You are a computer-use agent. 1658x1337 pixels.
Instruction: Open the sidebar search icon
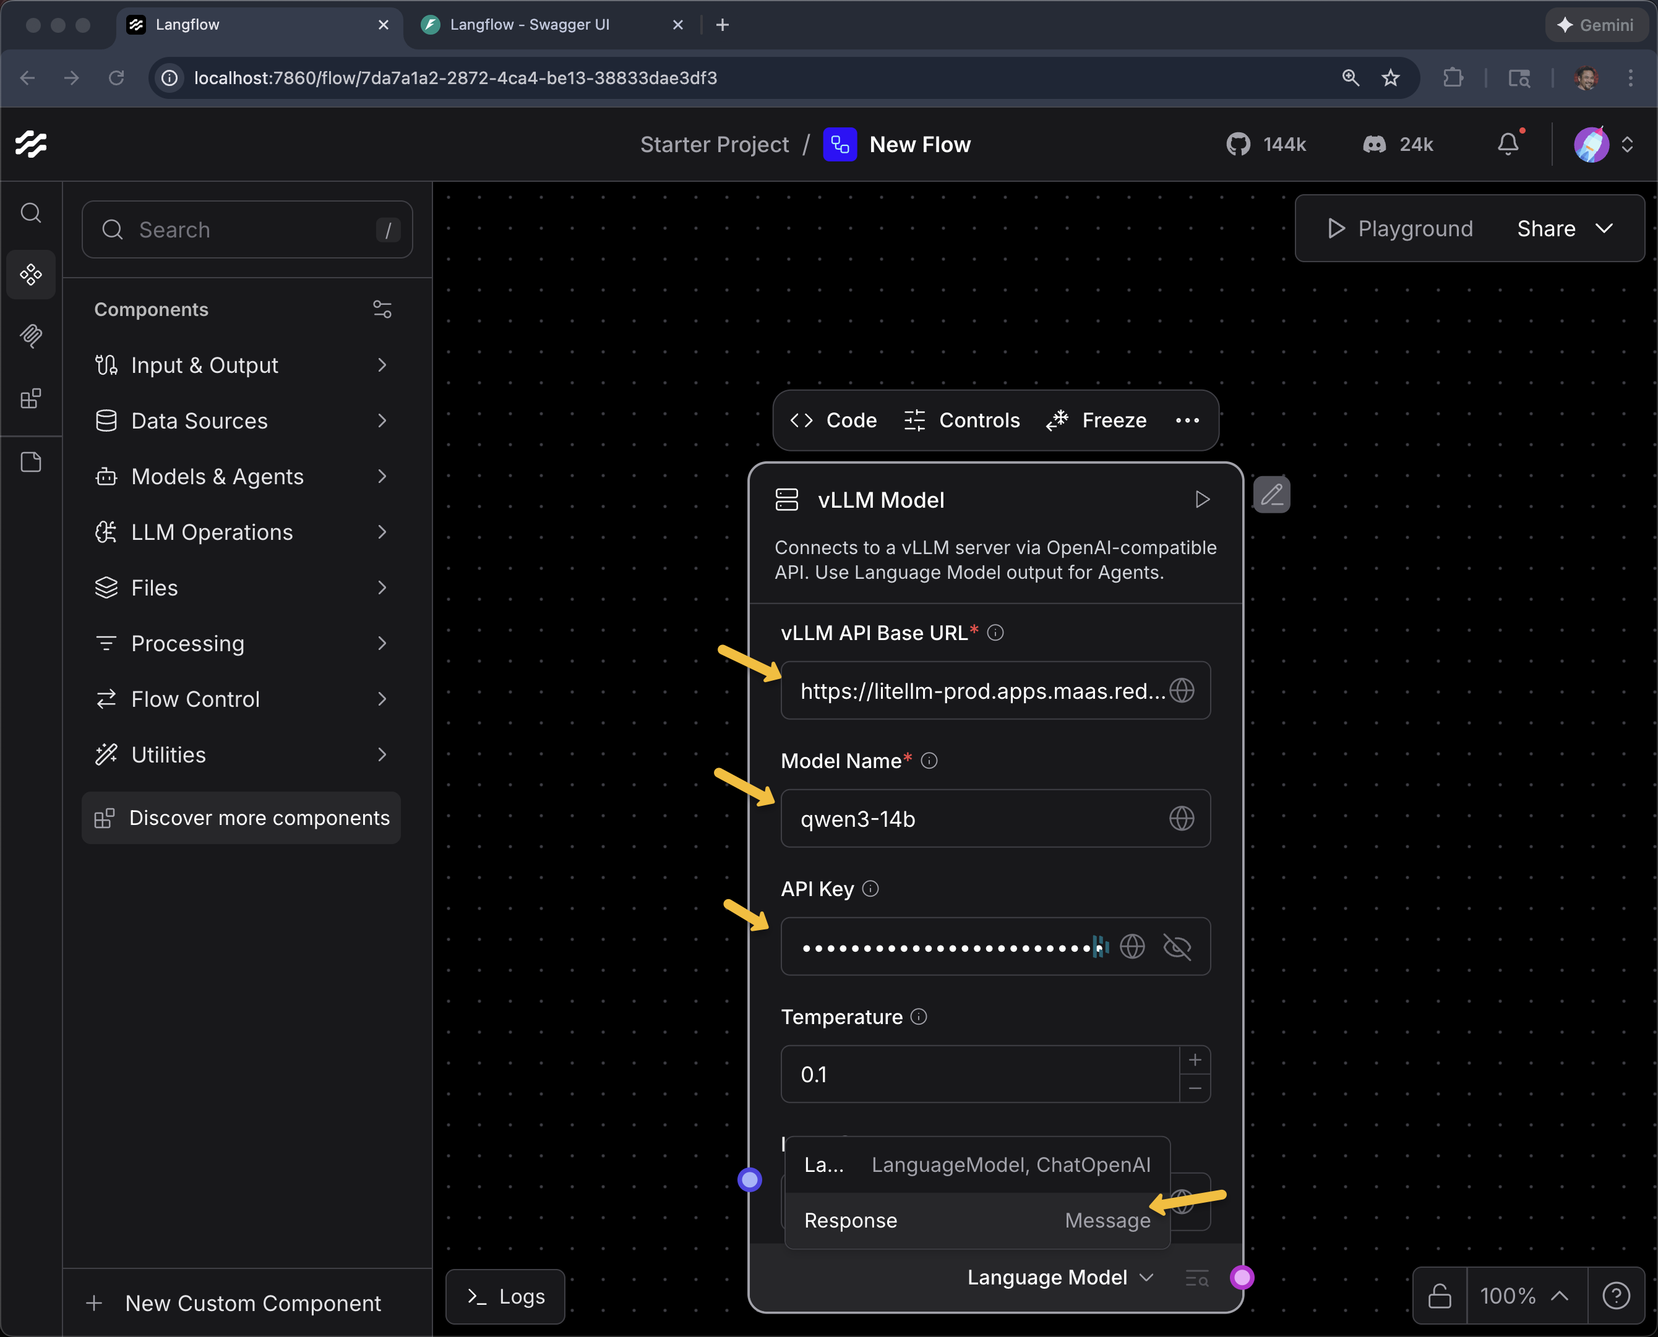31,213
